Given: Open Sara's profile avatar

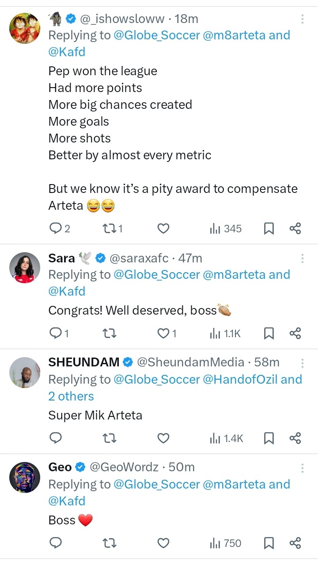Looking at the screenshot, I should pyautogui.click(x=25, y=268).
